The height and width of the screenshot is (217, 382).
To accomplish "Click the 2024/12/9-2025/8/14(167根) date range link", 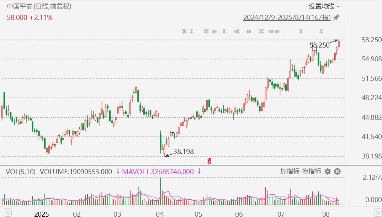I will tap(287, 17).
